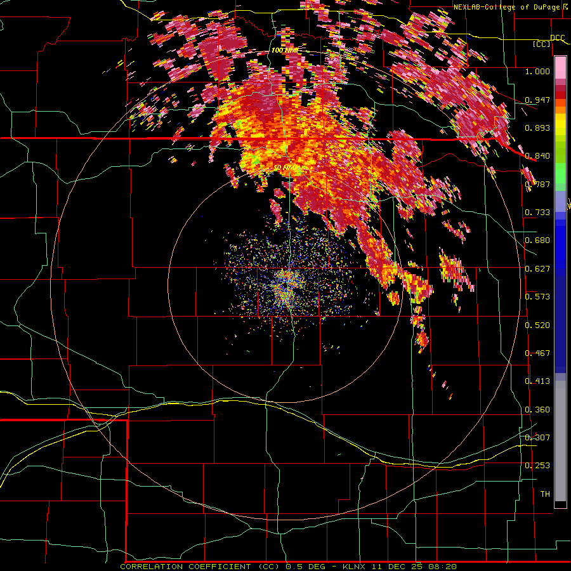Image resolution: width=571 pixels, height=571 pixels.
Task: Select the 0.893 scale value
Action: pos(537,128)
